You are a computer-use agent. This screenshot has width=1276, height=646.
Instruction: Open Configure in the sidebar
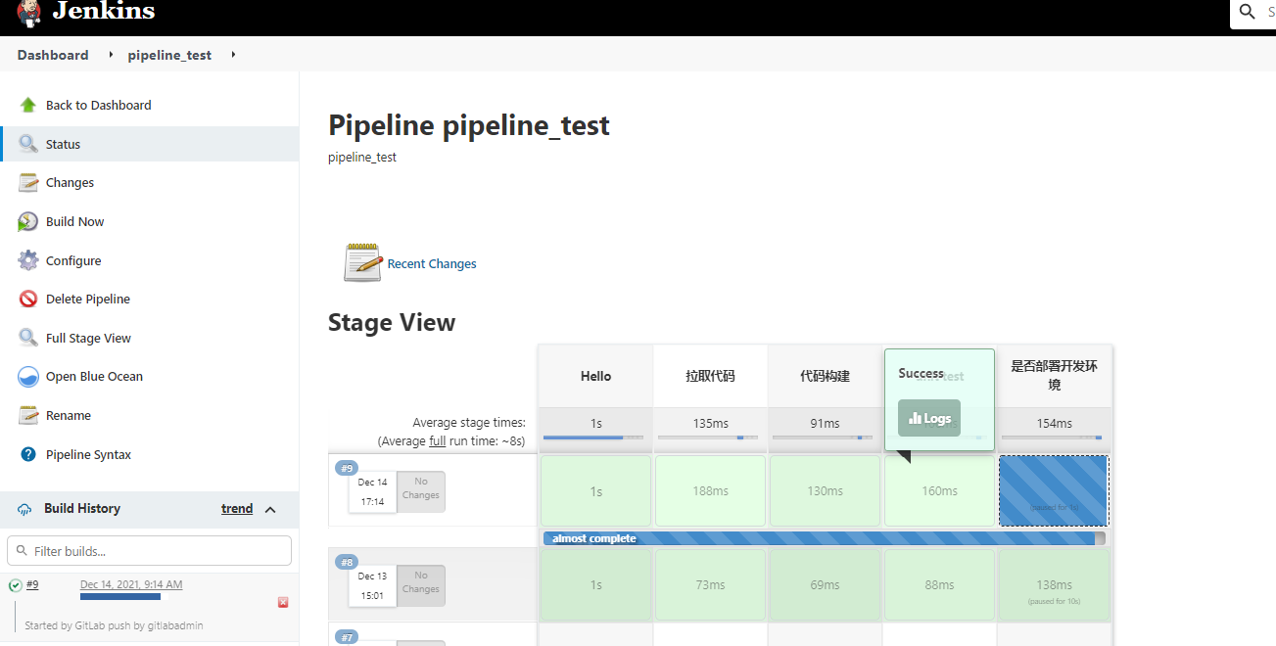click(x=73, y=260)
